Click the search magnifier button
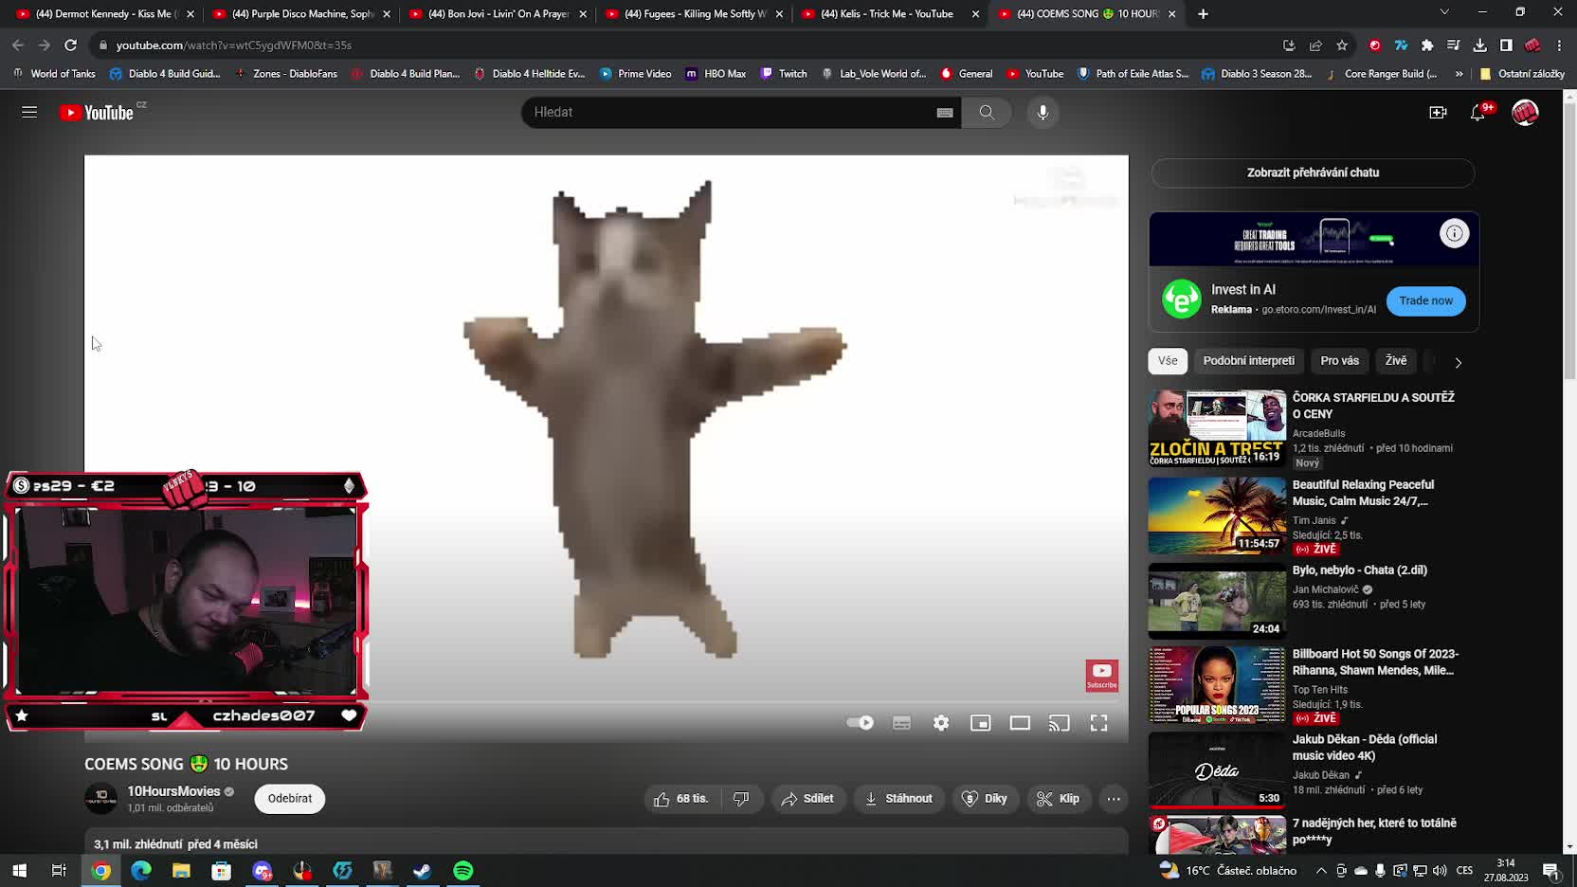Screen dimensions: 1577x887 coord(987,112)
